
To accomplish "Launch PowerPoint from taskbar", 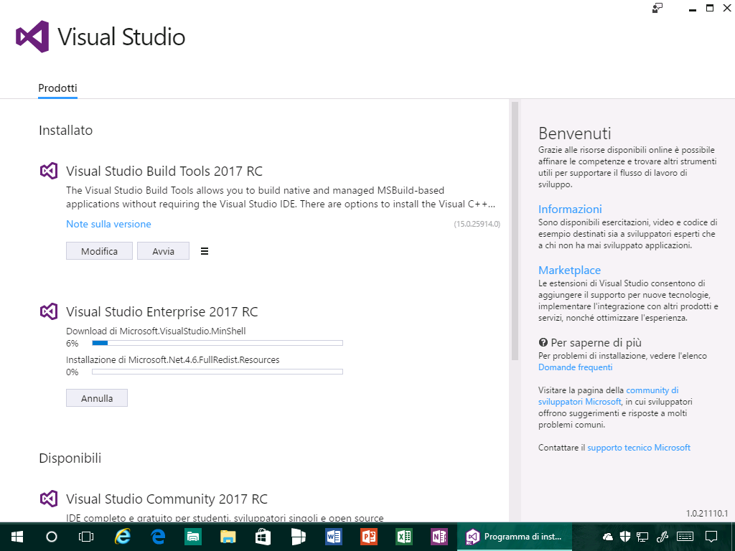I will (369, 537).
